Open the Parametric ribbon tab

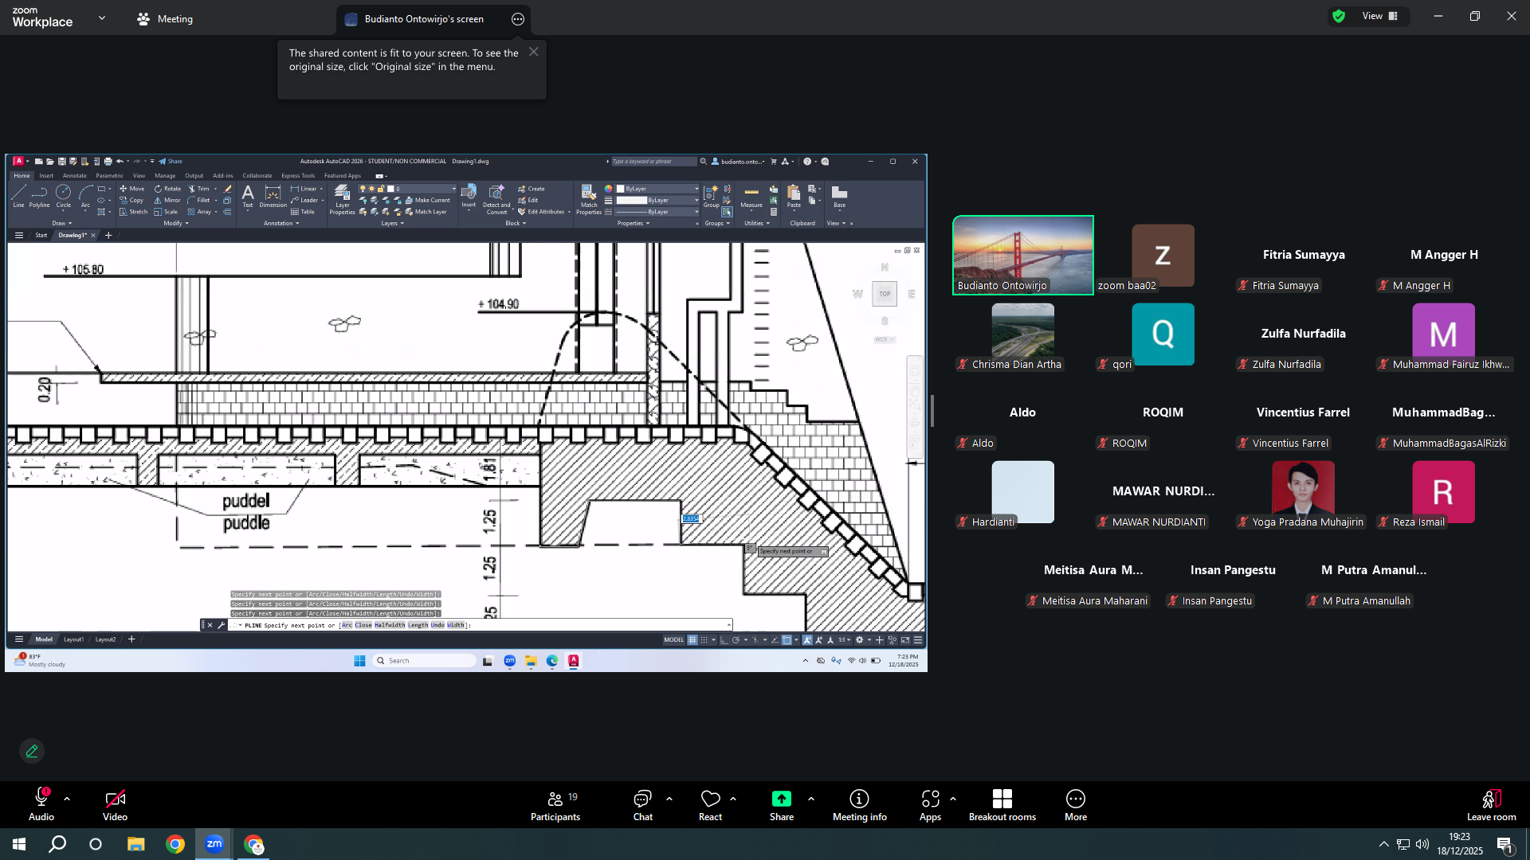tap(110, 176)
